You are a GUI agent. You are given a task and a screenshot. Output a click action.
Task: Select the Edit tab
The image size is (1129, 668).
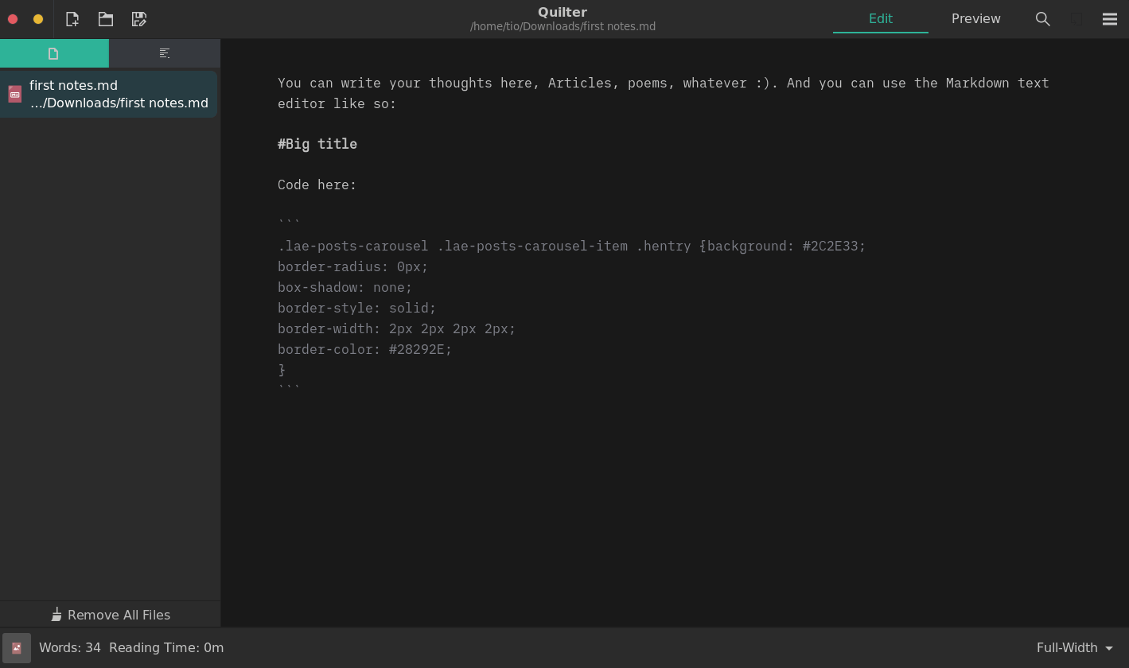pos(880,19)
